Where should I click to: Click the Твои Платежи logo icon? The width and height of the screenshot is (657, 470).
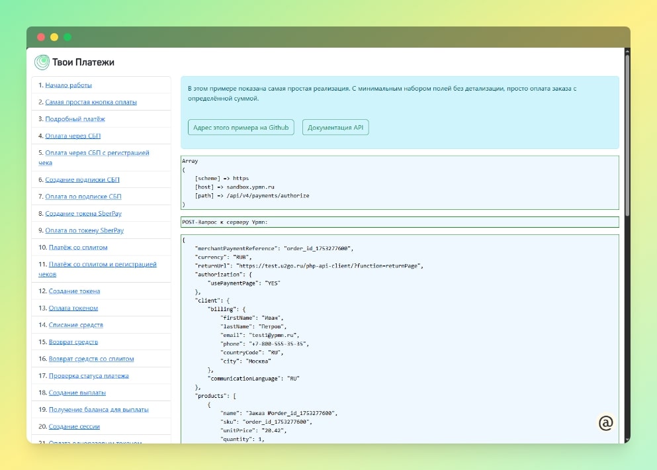(x=42, y=62)
